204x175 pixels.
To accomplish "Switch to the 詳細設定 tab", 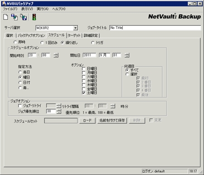I will click(91, 35).
